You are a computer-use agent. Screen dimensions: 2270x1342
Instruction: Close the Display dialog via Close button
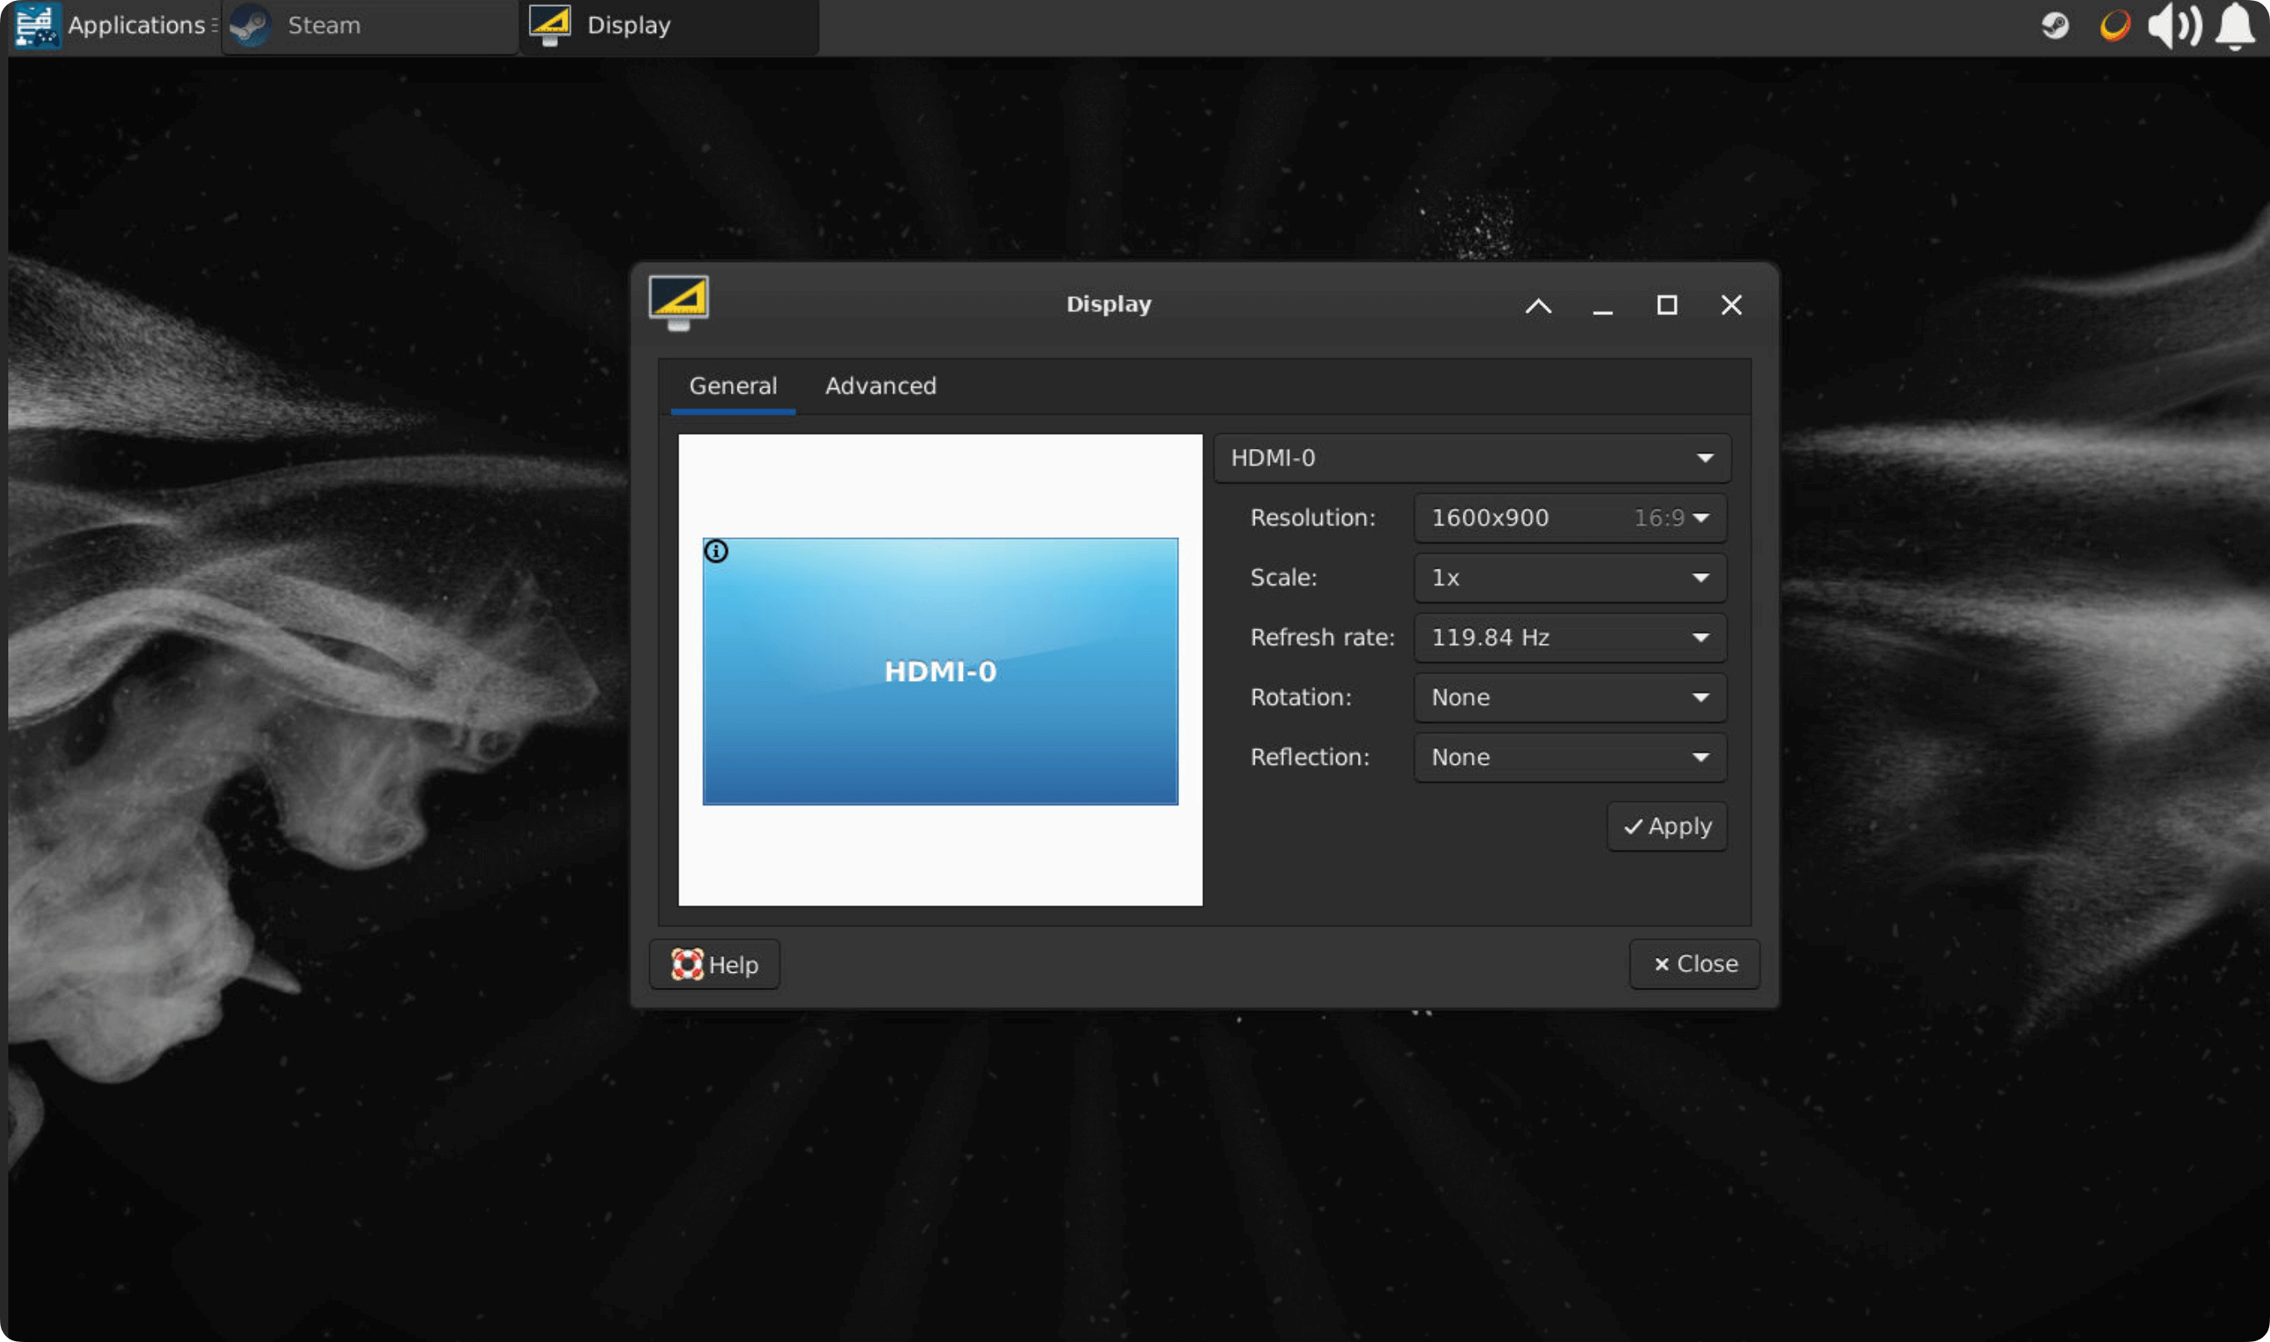(x=1694, y=964)
